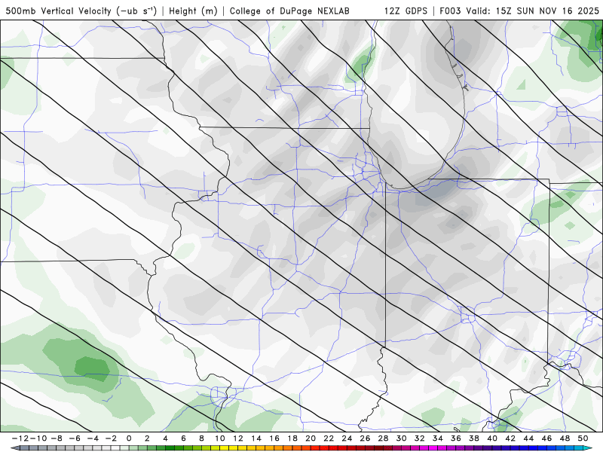Click the 'Height (m)' title label
Image resolution: width=603 pixels, height=452 pixels.
click(x=193, y=11)
